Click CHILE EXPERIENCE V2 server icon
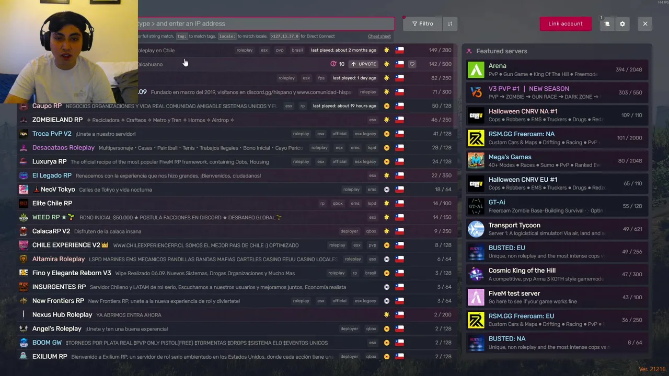 coord(24,245)
